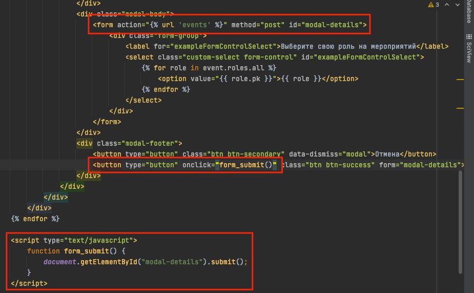
Task: Click the function form_submit() declaration line
Action: (76, 251)
